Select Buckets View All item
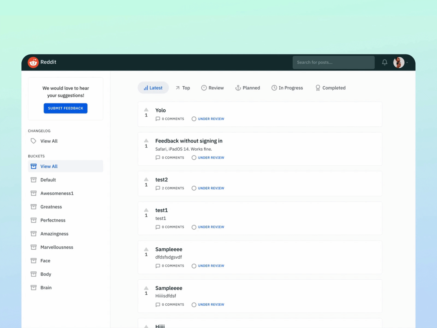The image size is (437, 328). pos(66,166)
